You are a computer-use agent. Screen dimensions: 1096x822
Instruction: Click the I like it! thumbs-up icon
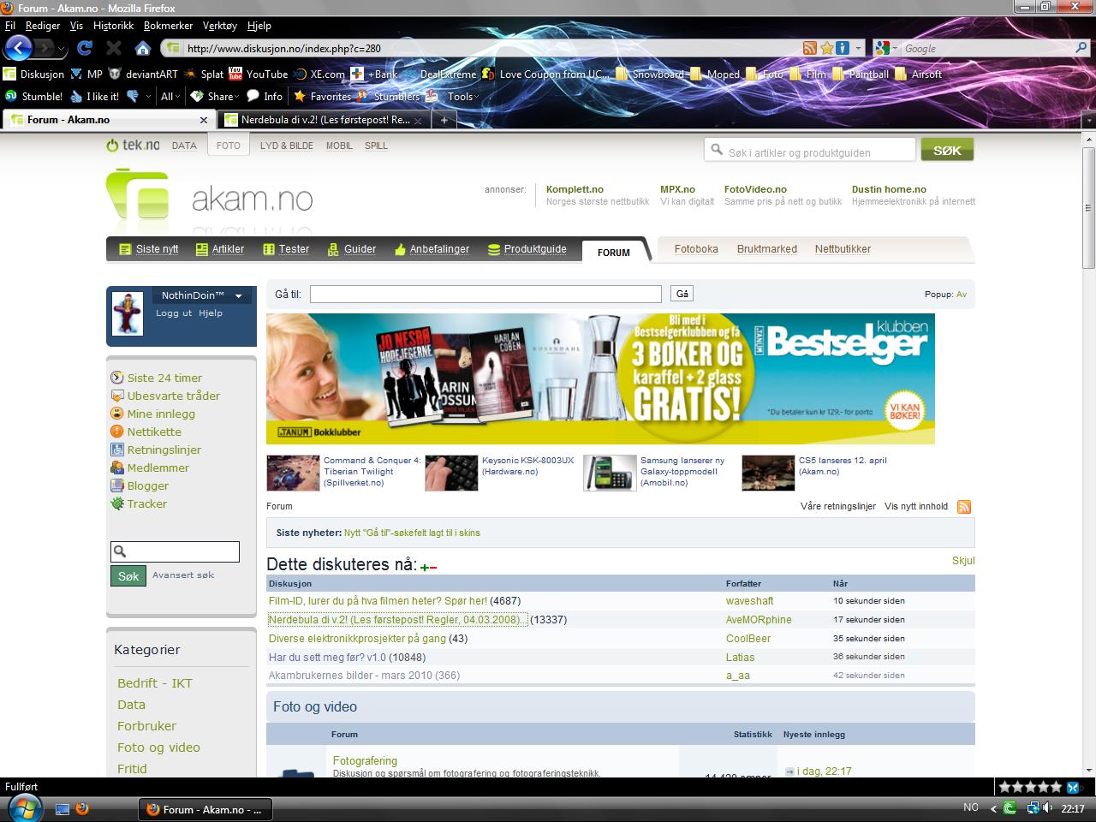tap(76, 96)
